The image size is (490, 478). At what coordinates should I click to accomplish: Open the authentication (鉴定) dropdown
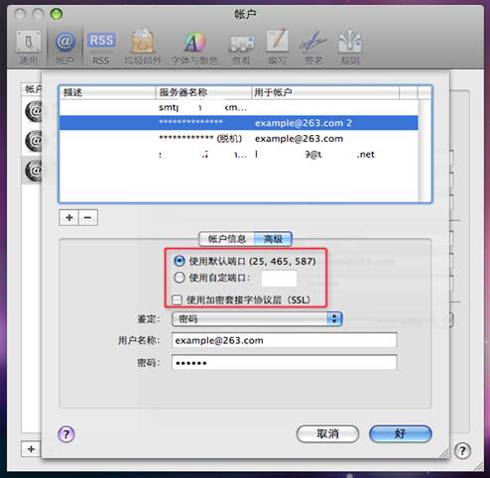[x=257, y=319]
